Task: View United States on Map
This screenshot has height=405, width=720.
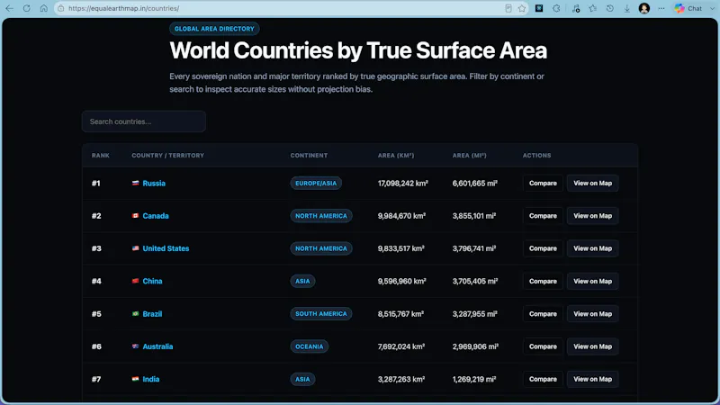Action: click(x=592, y=248)
